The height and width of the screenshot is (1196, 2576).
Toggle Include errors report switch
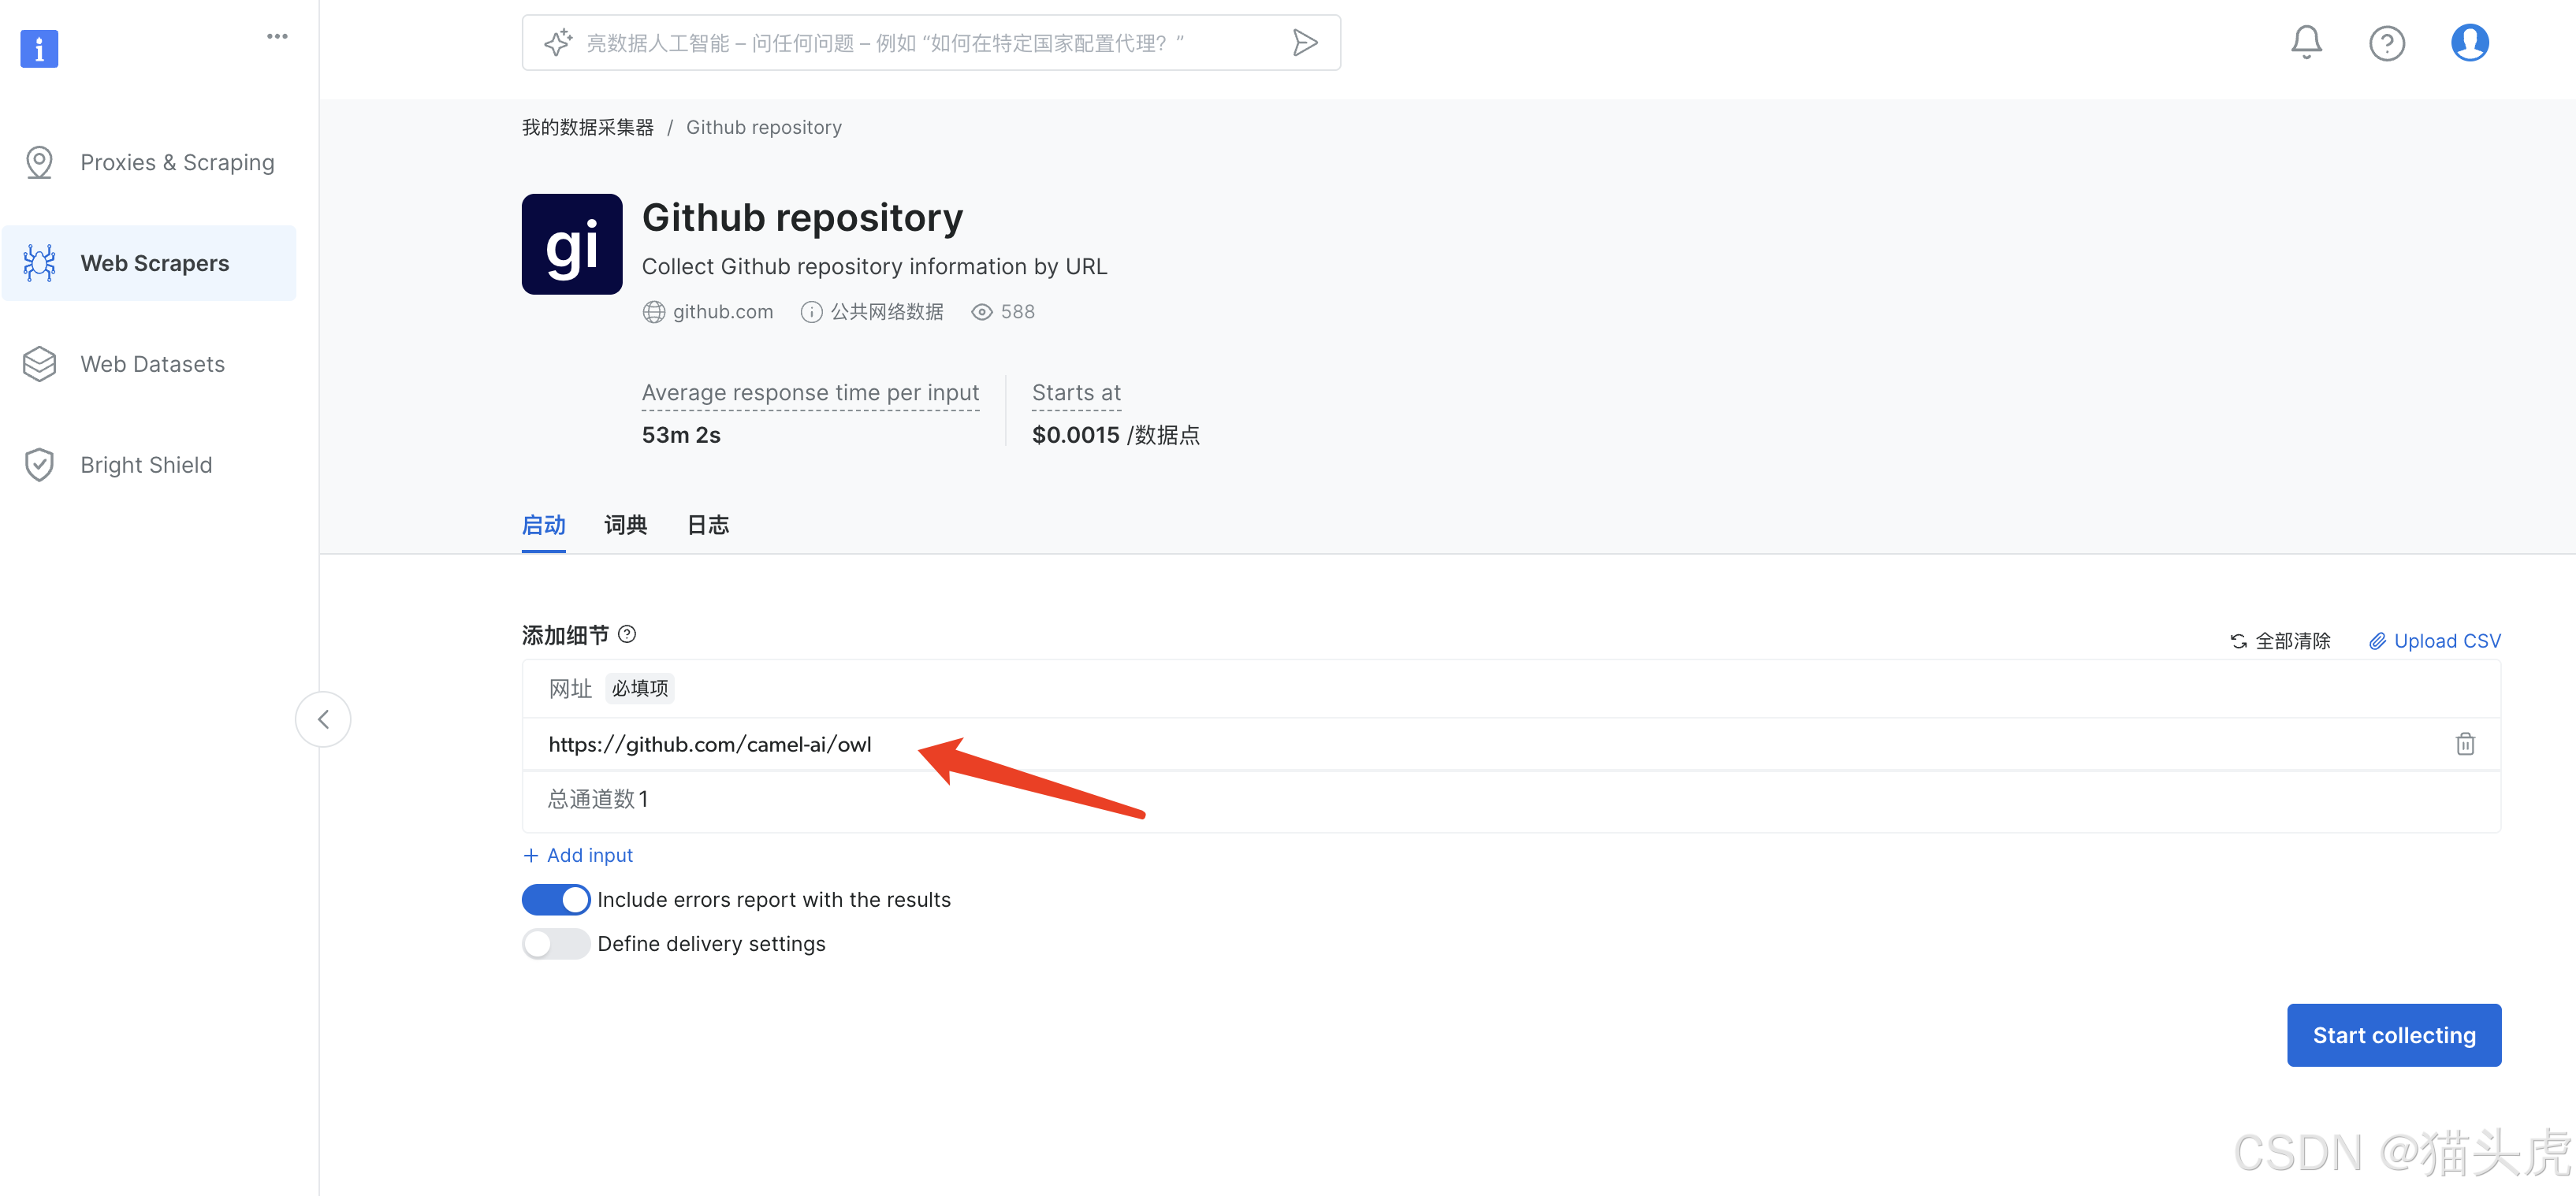click(556, 899)
